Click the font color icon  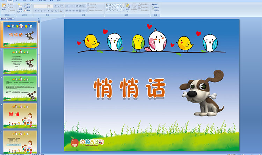click(x=61, y=11)
